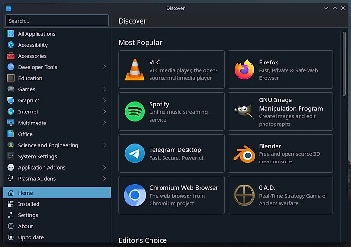This screenshot has width=351, height=247.
Task: Open the Telegram Desktop paper plane icon
Action: pyautogui.click(x=135, y=153)
